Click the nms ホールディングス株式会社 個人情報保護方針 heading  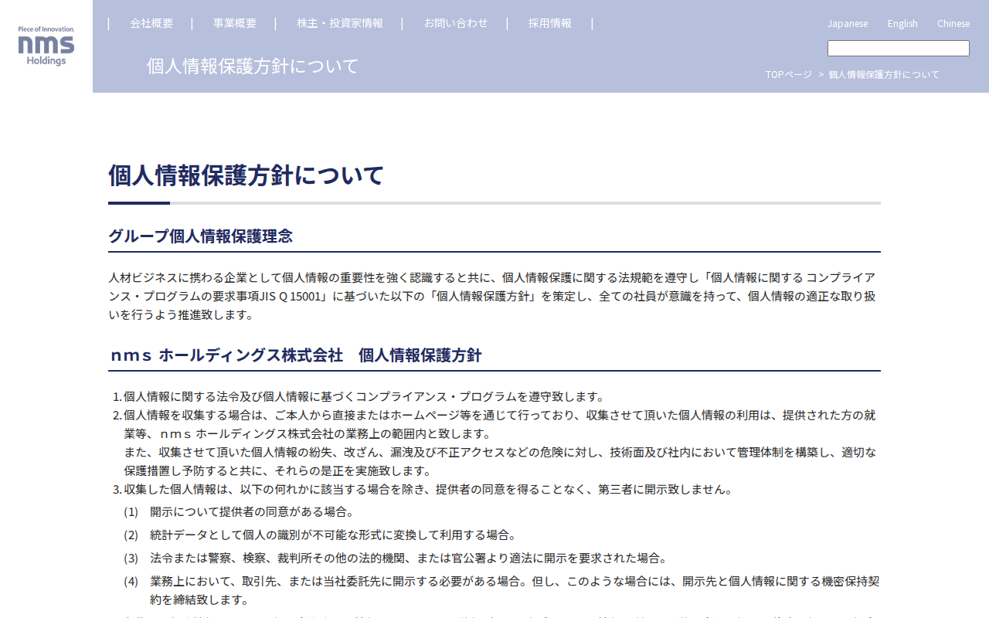click(x=296, y=355)
